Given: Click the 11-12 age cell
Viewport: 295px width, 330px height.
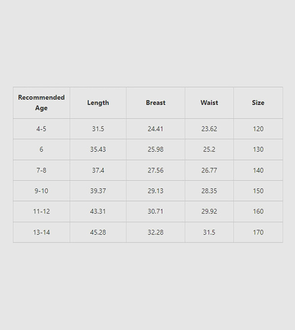Looking at the screenshot, I should tap(41, 211).
